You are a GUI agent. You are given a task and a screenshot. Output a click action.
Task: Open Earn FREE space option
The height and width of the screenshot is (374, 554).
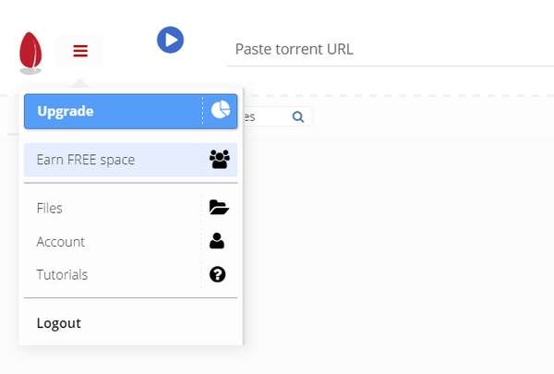tap(130, 160)
